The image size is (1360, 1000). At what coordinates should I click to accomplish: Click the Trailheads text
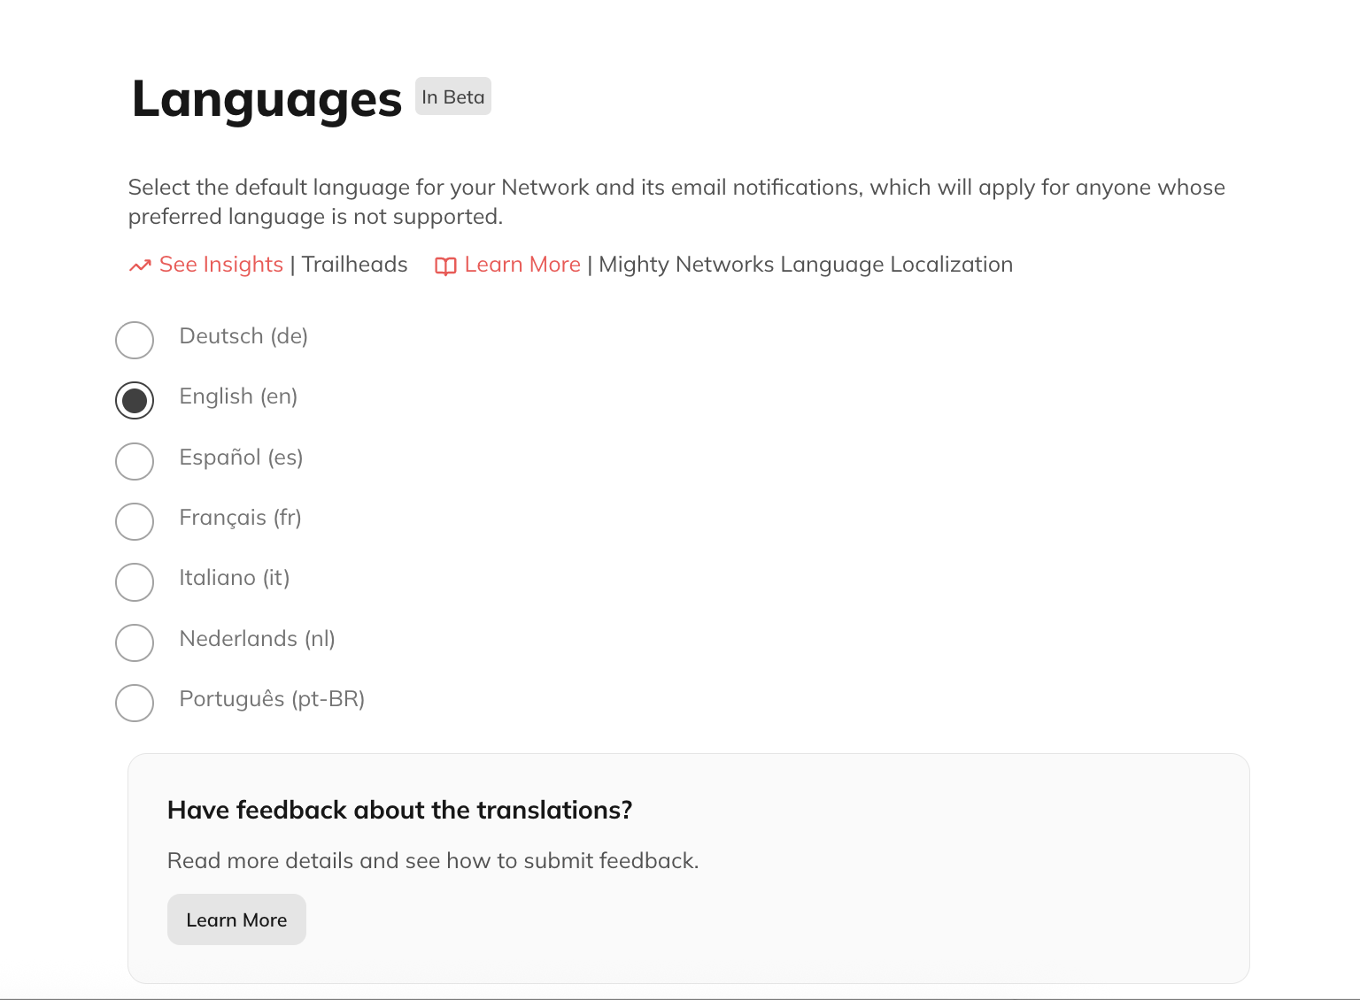tap(354, 265)
